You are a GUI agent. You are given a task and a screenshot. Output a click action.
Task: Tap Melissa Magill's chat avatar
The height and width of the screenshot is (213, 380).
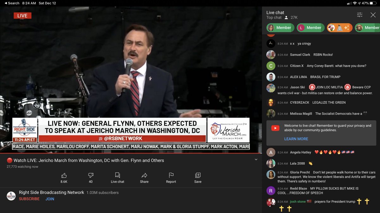point(271,113)
